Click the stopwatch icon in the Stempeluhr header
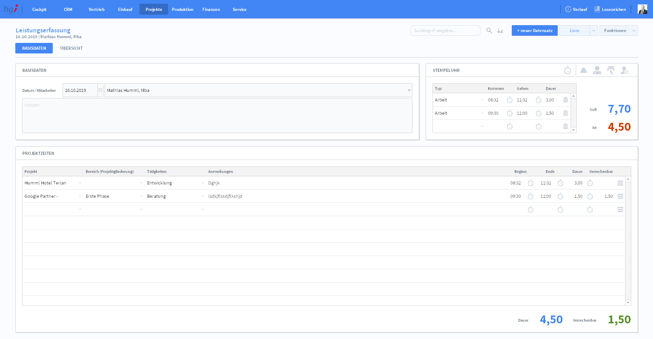This screenshot has height=339, width=653. coord(567,70)
